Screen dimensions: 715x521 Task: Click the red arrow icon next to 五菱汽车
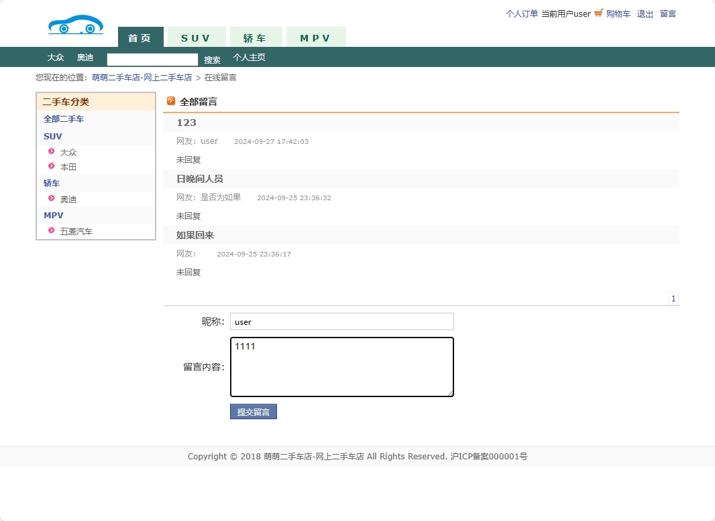pyautogui.click(x=52, y=230)
